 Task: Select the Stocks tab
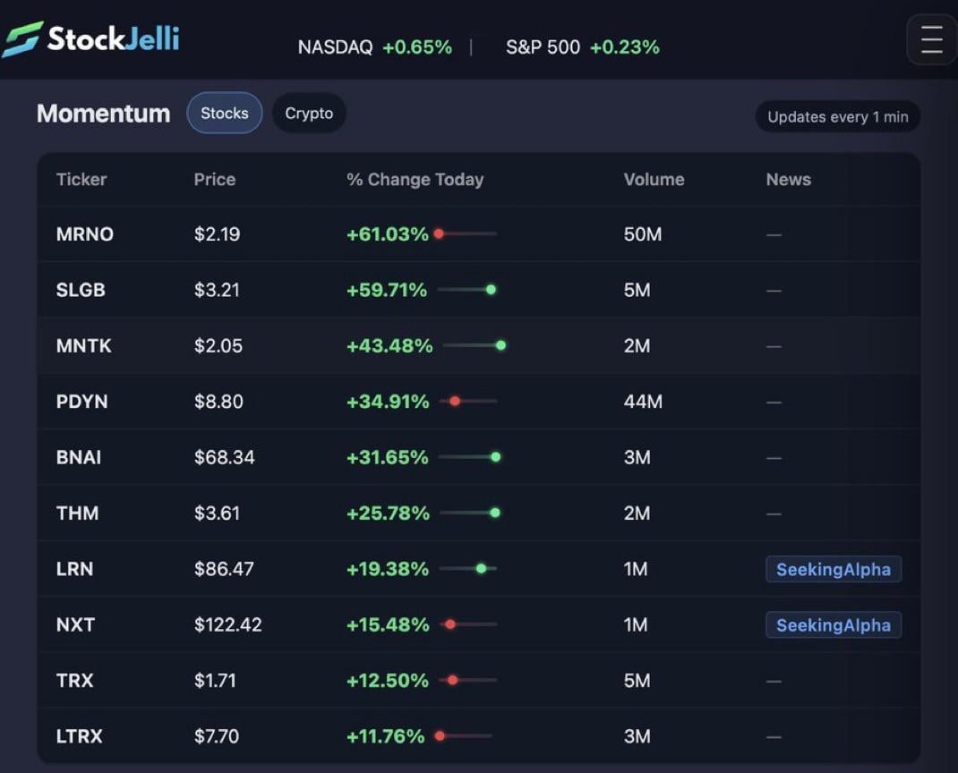point(224,114)
